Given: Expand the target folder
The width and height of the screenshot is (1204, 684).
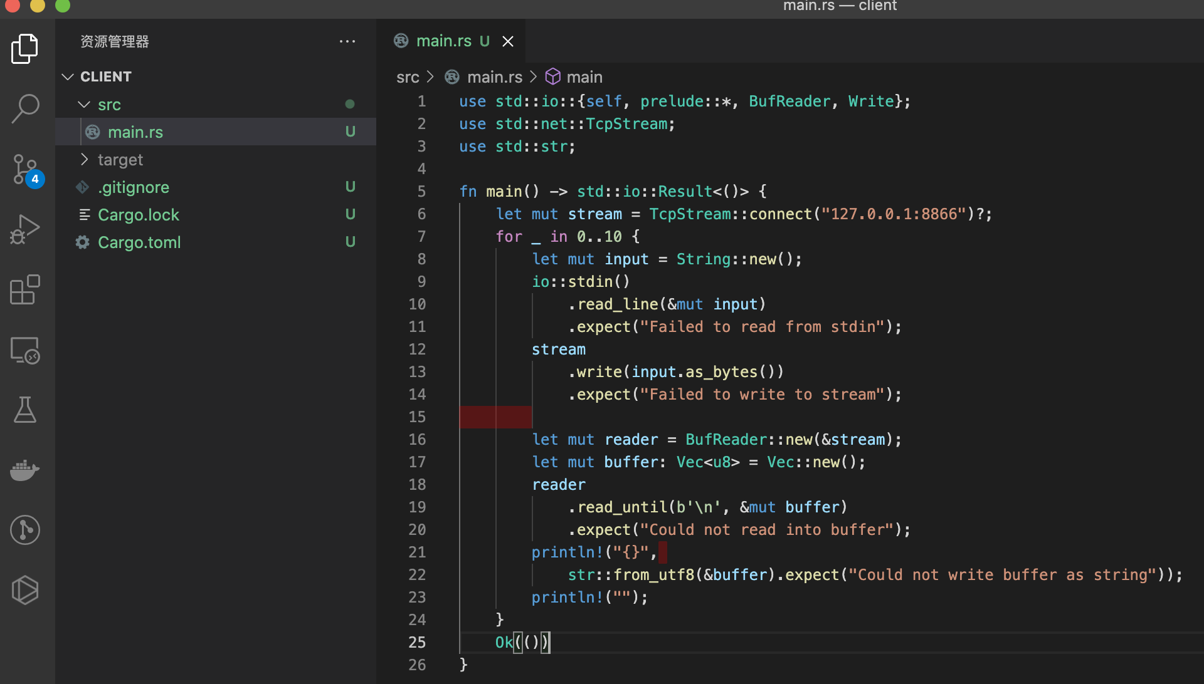Looking at the screenshot, I should click(120, 160).
